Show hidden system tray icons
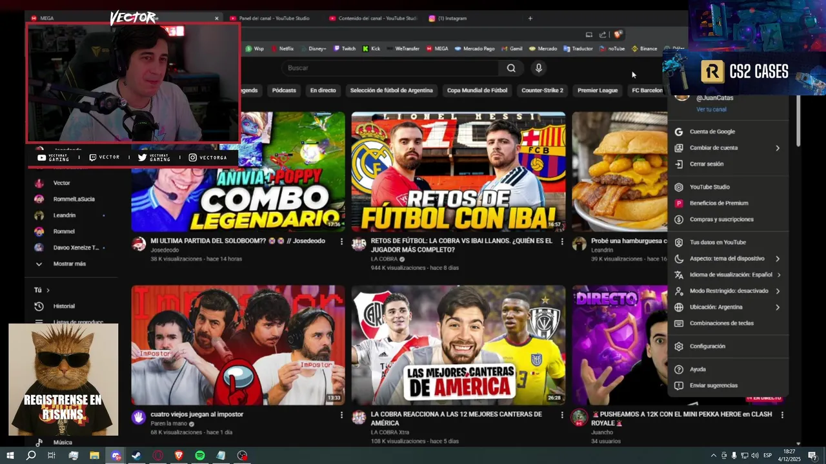 click(713, 456)
